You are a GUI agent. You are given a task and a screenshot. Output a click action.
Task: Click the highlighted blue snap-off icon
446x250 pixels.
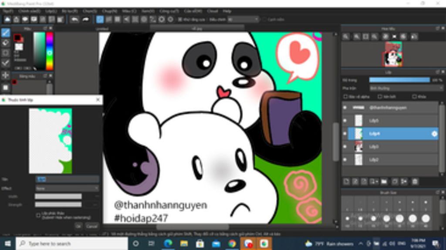100,19
